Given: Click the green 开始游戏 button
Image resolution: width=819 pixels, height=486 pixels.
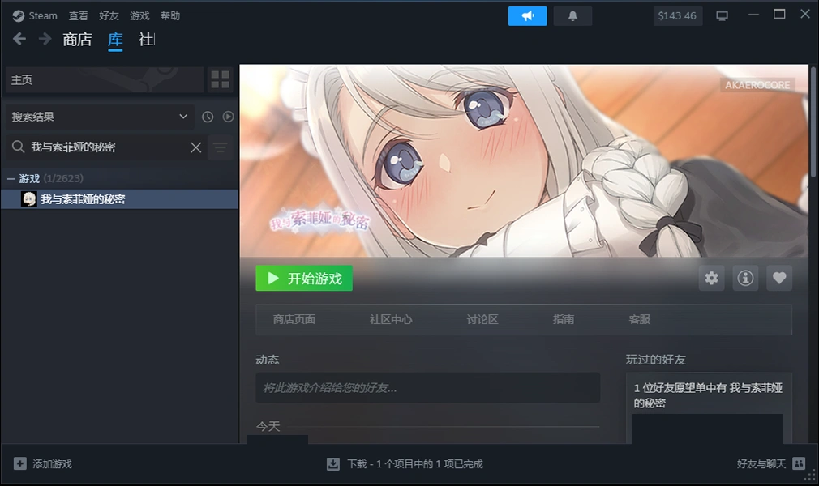Looking at the screenshot, I should pyautogui.click(x=304, y=279).
